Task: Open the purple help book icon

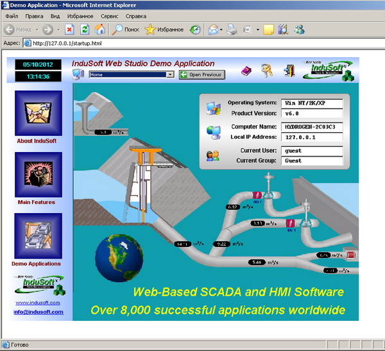Action: tap(246, 71)
